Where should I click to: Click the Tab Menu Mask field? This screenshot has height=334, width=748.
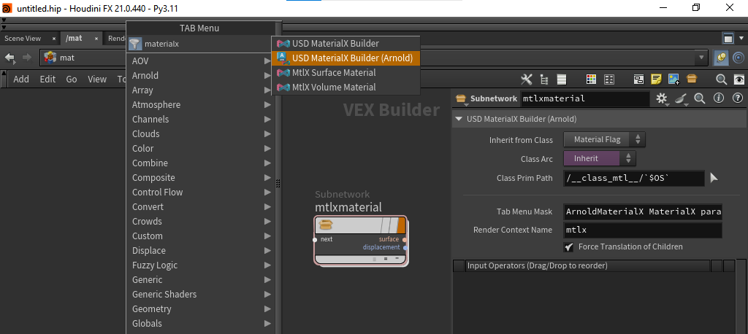point(643,211)
